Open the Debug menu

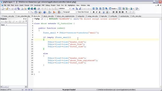click(48, 5)
